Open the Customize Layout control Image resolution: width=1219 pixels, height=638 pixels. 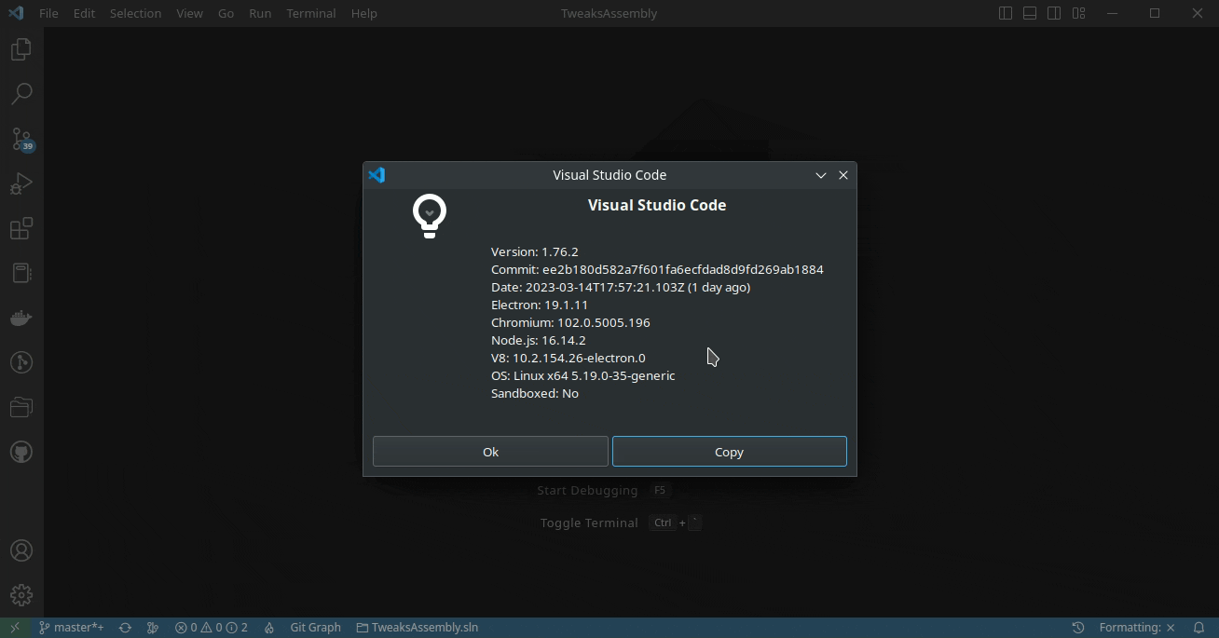1078,12
